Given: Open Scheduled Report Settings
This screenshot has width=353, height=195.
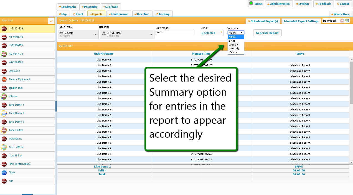Looking at the screenshot, I should point(301,21).
